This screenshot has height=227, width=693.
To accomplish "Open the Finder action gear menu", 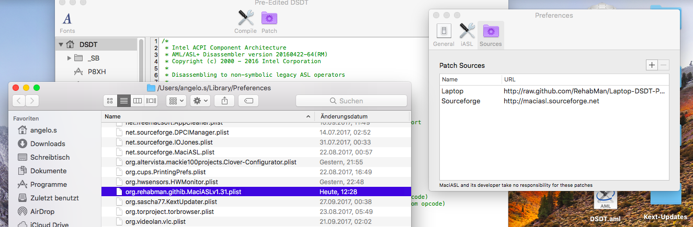I will tap(201, 101).
